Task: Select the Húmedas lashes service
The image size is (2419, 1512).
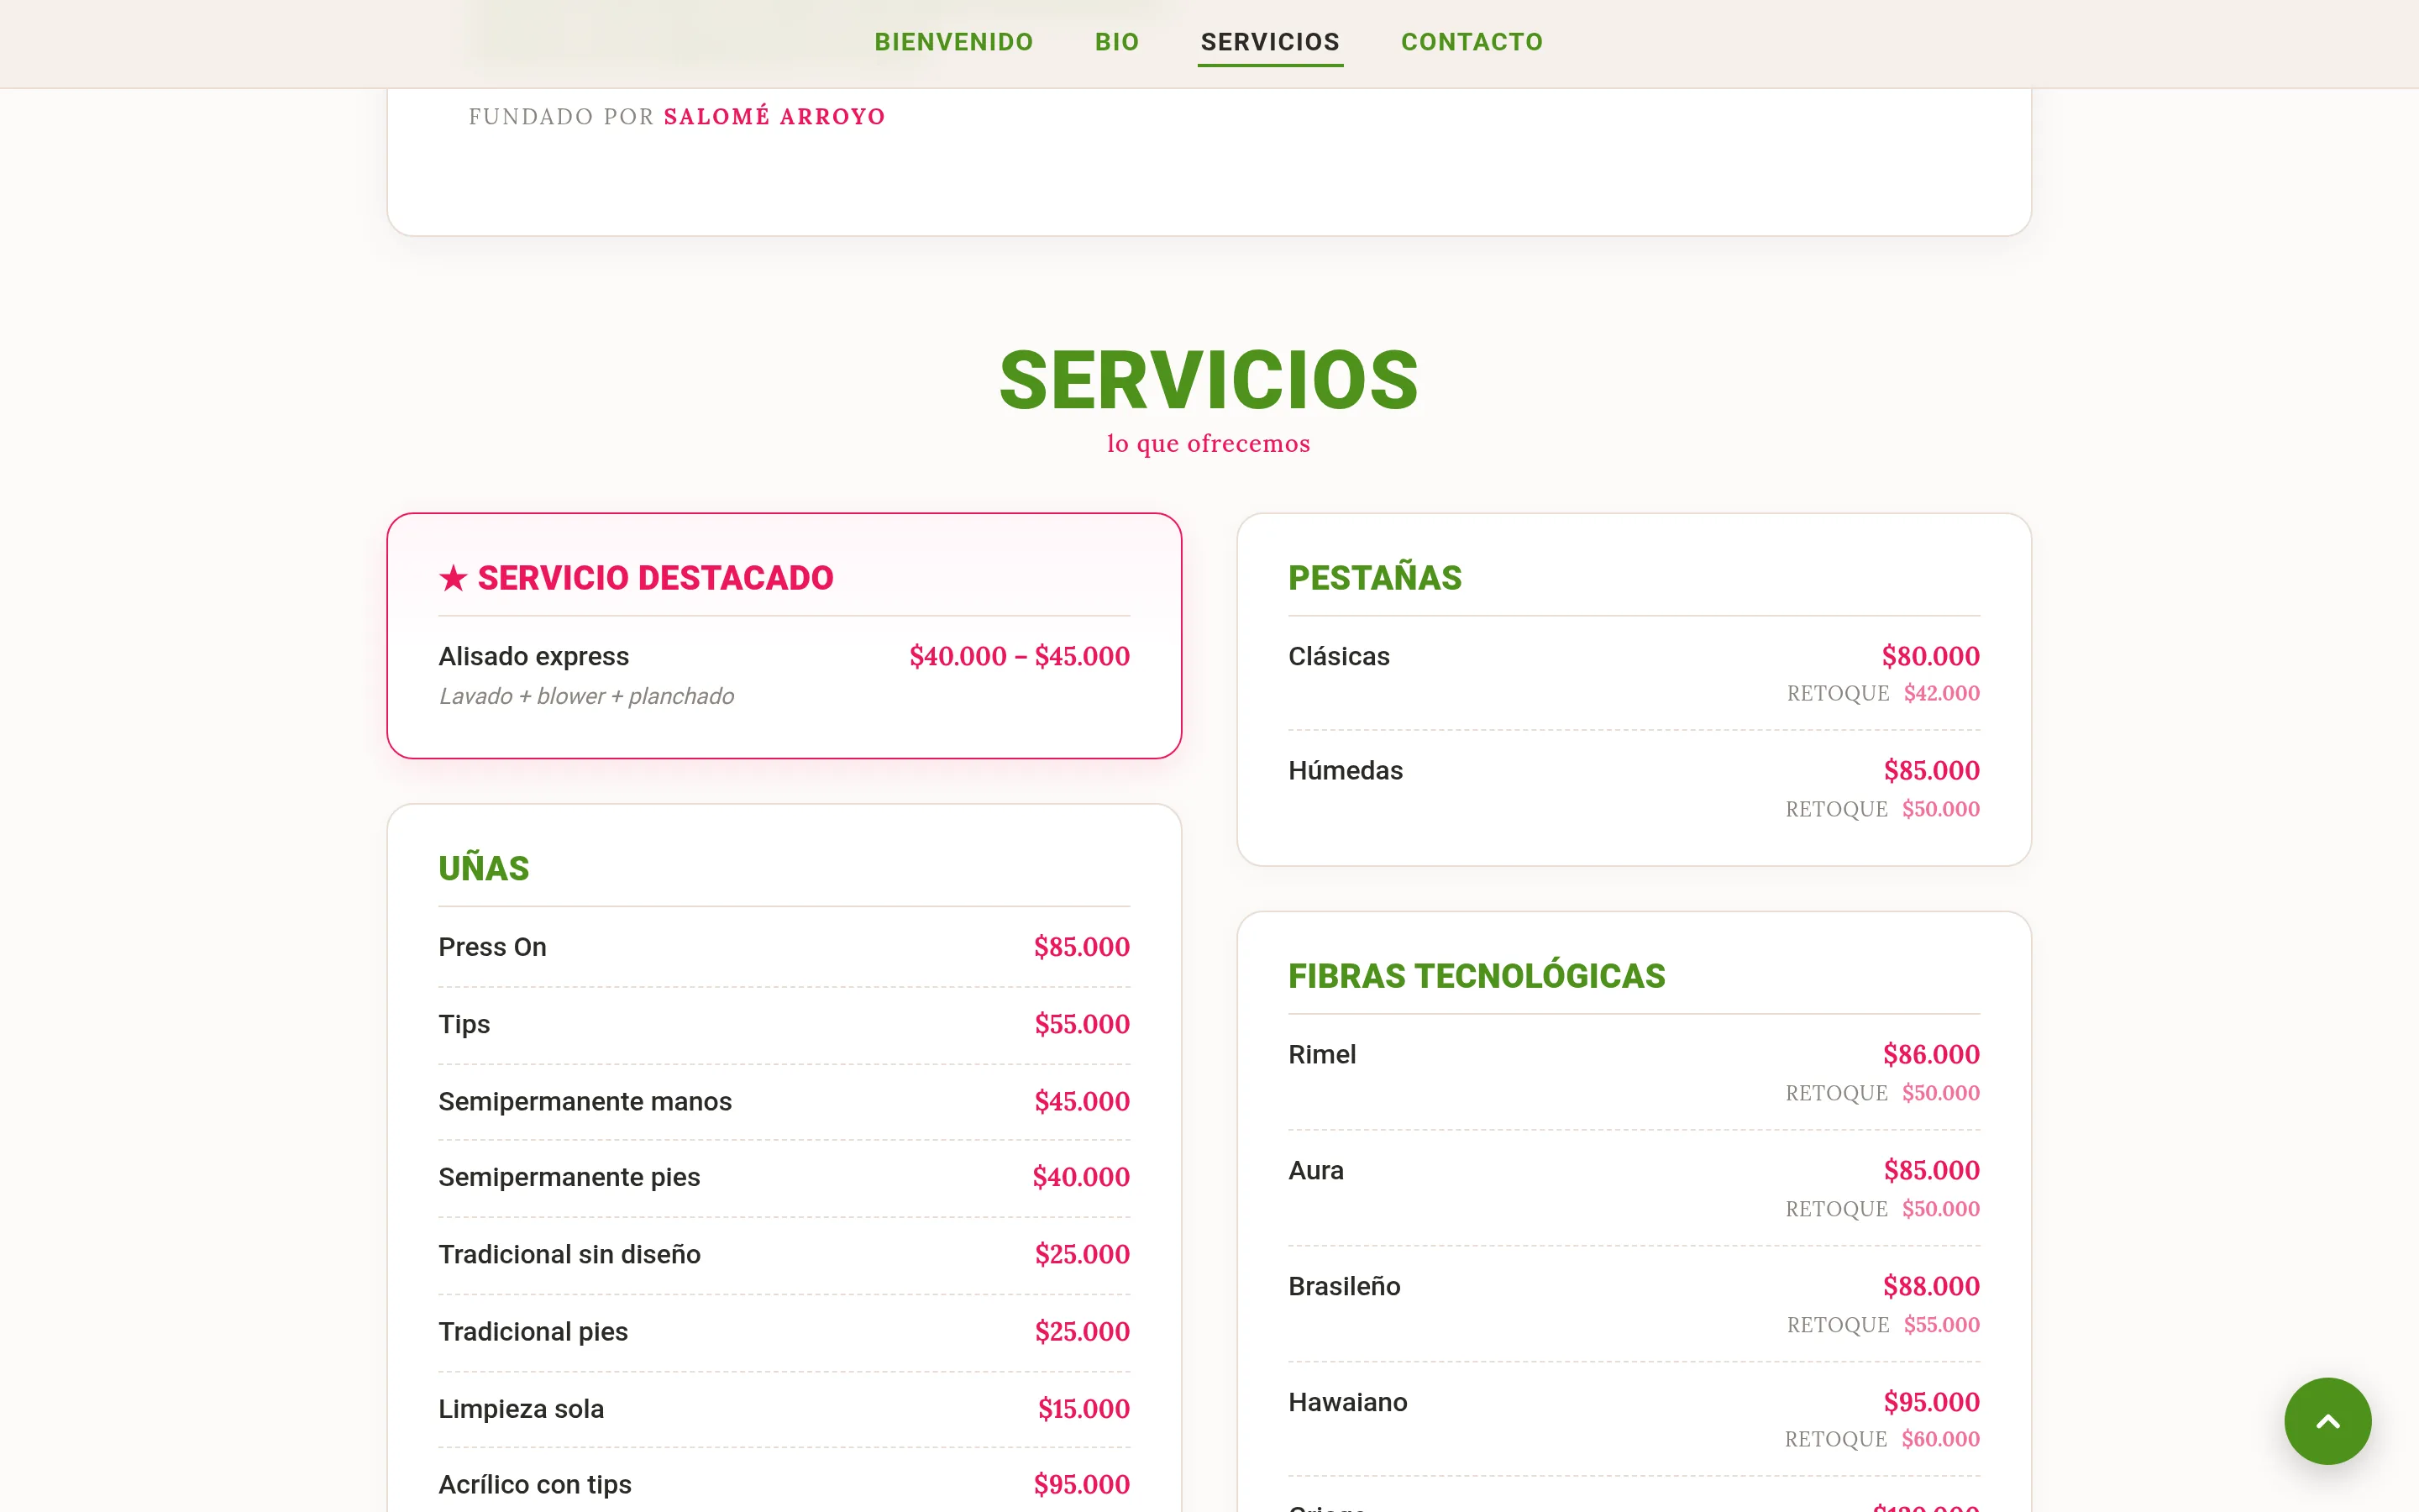Action: click(x=1346, y=771)
